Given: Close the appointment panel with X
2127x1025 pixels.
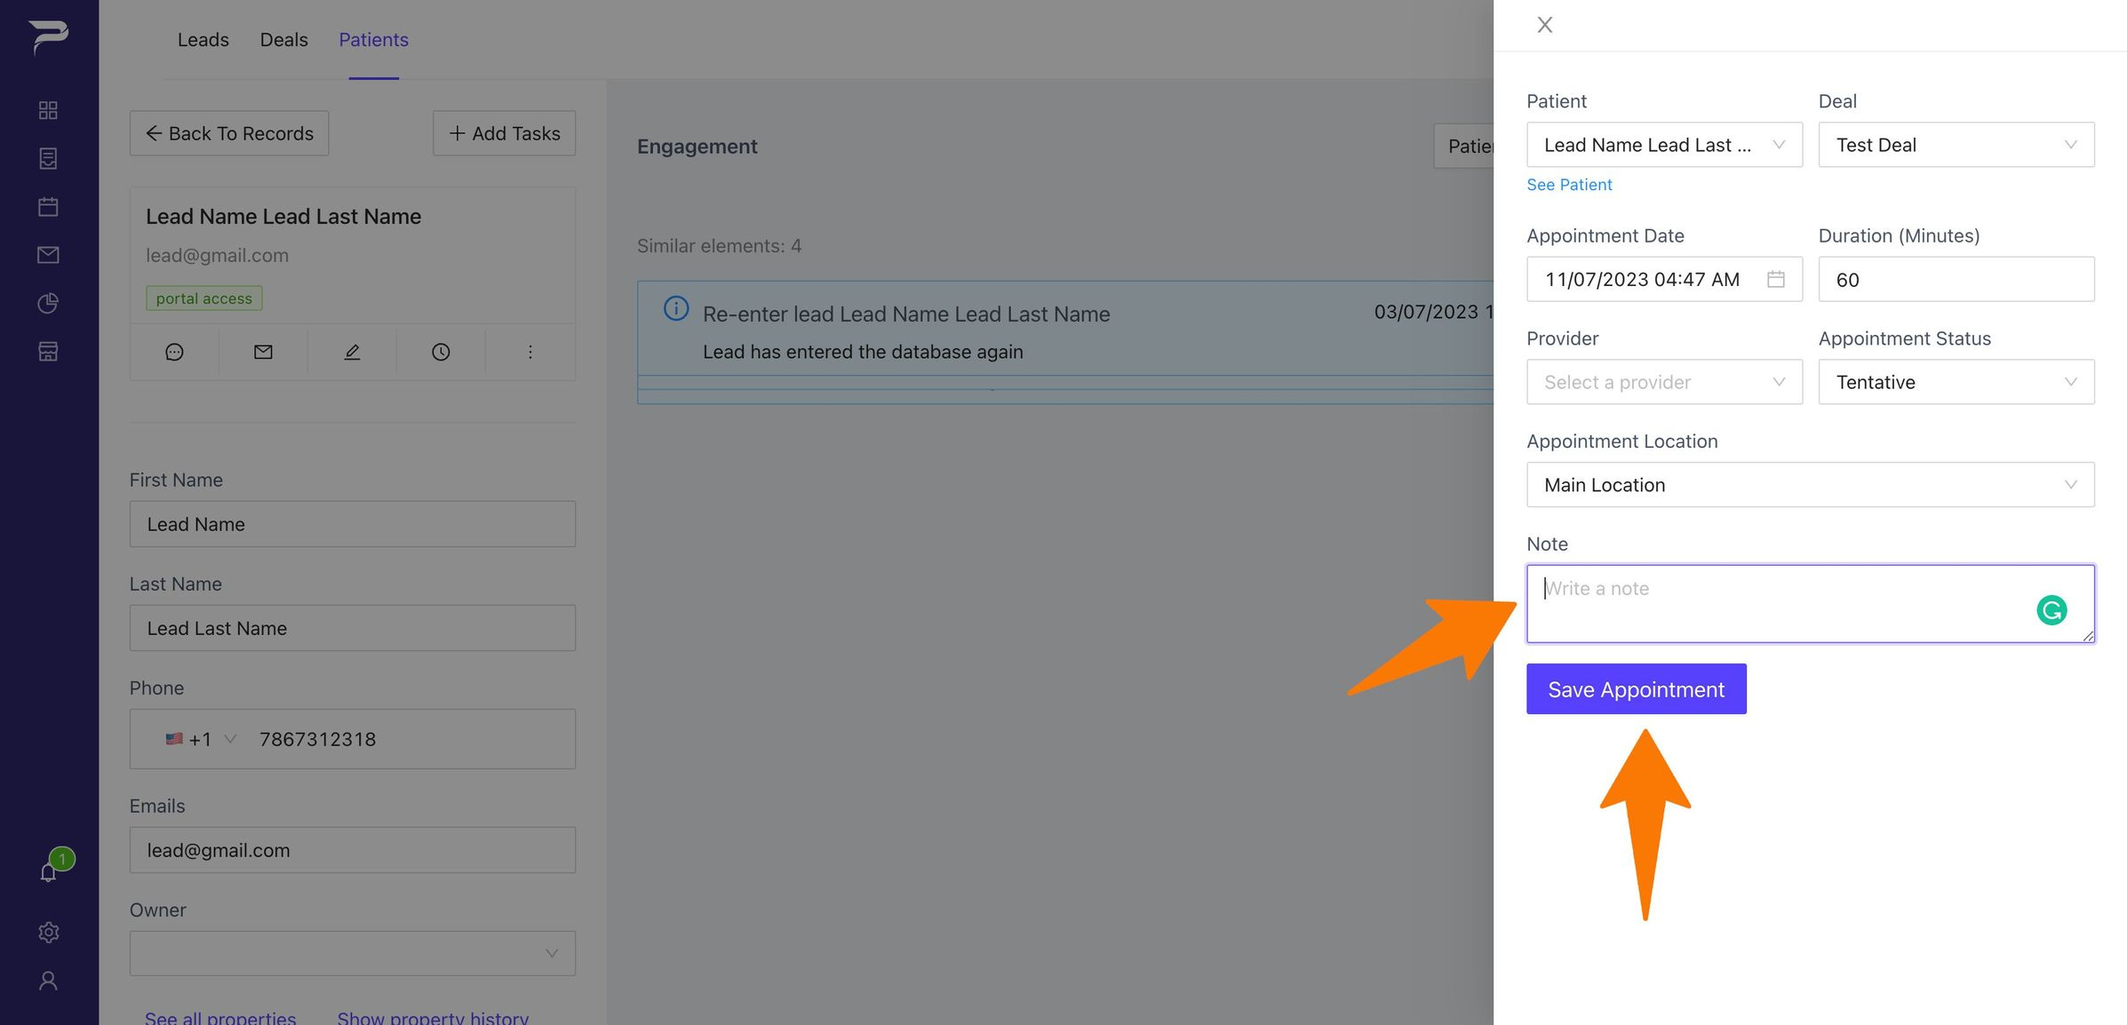Looking at the screenshot, I should pos(1544,25).
